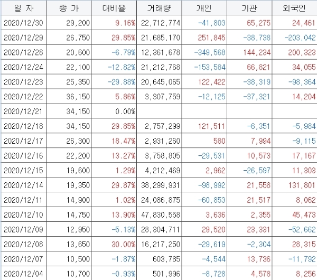The height and width of the screenshot is (280, 317).
Task: Click the 외국인 column header
Action: pos(295,8)
